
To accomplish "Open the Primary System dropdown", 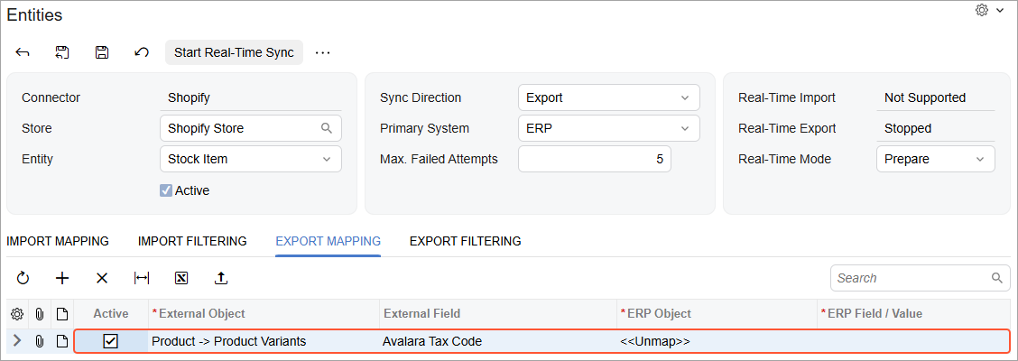I will point(609,128).
